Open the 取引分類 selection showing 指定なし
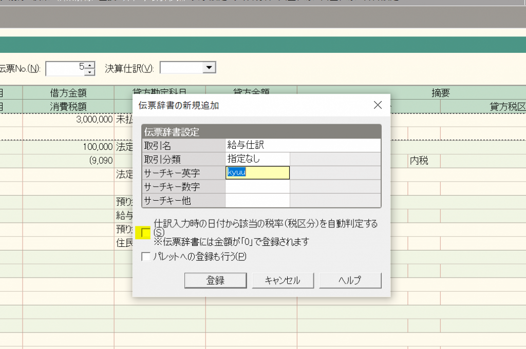This screenshot has height=349, width=526. click(257, 159)
